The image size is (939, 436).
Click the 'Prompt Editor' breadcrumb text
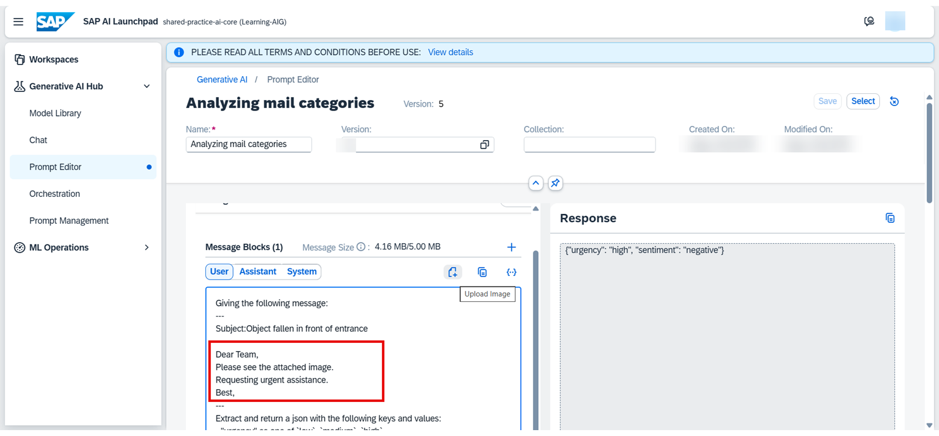click(293, 80)
